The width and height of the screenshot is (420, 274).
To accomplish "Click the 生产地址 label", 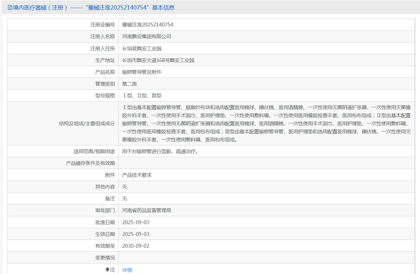I will coord(105,60).
